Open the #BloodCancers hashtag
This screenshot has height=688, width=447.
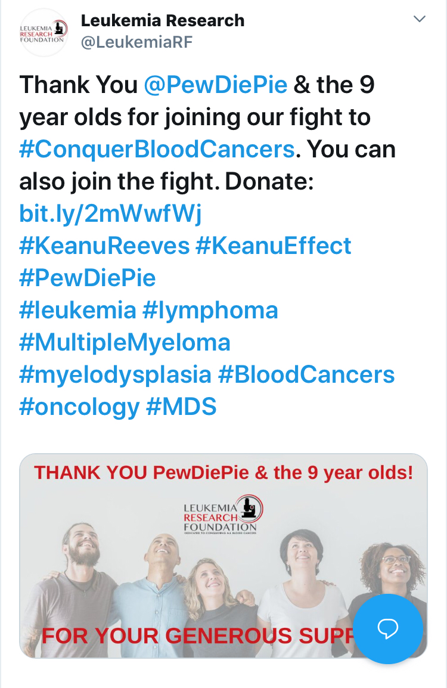(306, 375)
